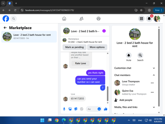Click the purple conversation info icon
Viewport: 165px width, 124px height.
[104, 31]
